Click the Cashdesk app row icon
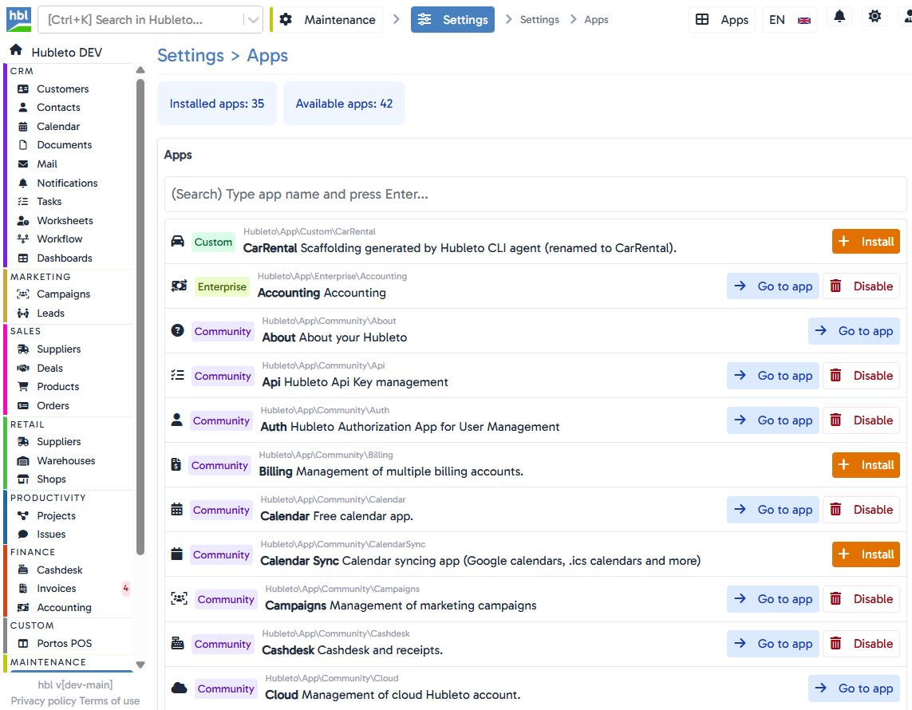Viewport: 912px width, 710px height. [x=179, y=644]
